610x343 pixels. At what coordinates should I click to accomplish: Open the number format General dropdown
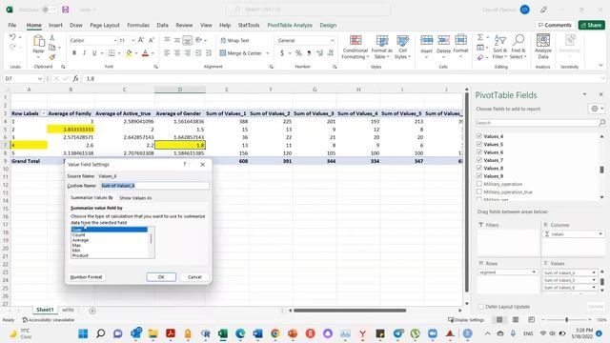332,40
